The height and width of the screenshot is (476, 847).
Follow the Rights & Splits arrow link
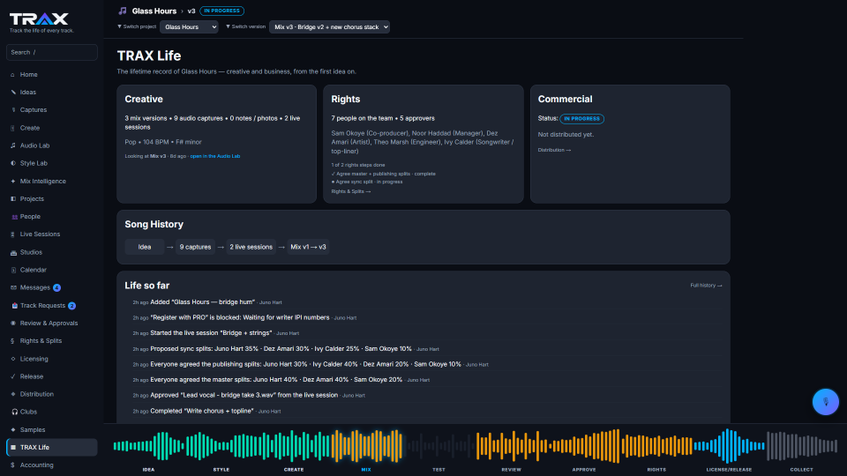tap(351, 191)
